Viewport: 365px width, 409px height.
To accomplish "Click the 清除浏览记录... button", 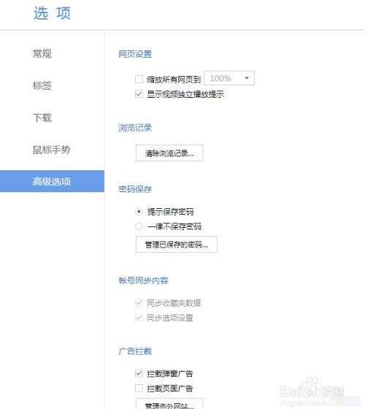I will tap(169, 153).
